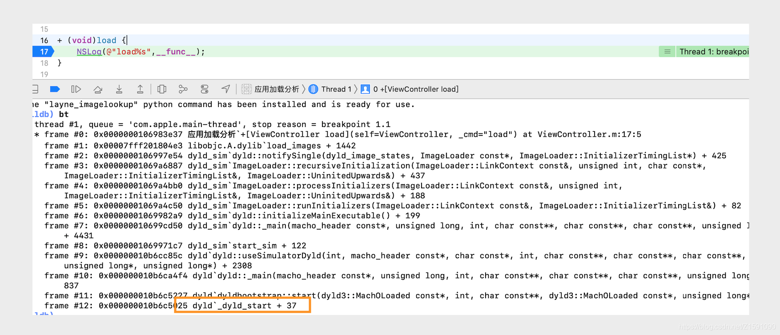The height and width of the screenshot is (335, 780).
Task: Open the Thread 1 breadcrumb
Action: click(330, 89)
